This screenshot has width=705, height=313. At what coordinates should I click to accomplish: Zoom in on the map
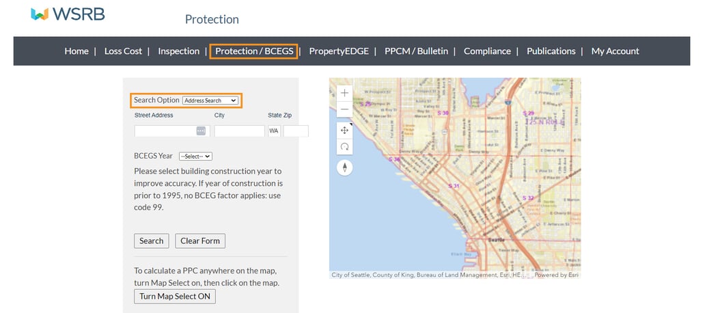[x=345, y=92]
